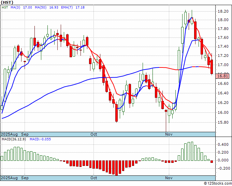
Task: Select Oct on the price chart date axis
Action: (94, 135)
